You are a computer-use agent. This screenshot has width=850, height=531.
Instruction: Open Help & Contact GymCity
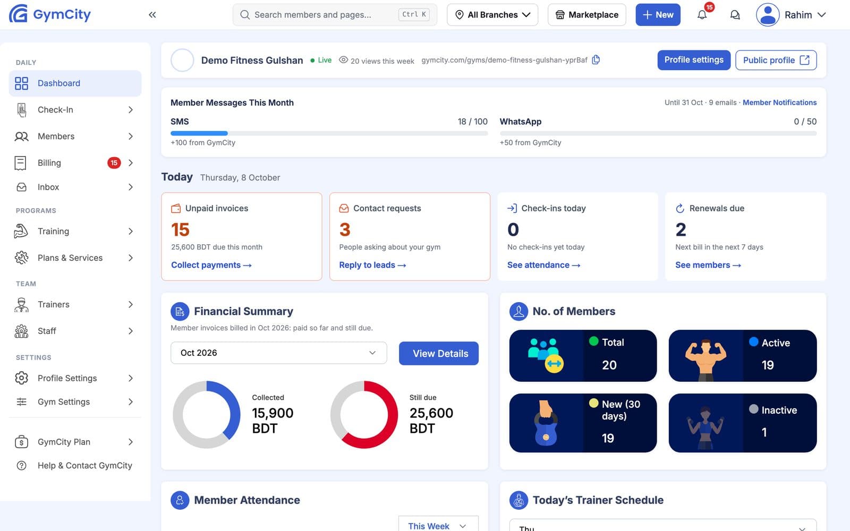pos(75,466)
